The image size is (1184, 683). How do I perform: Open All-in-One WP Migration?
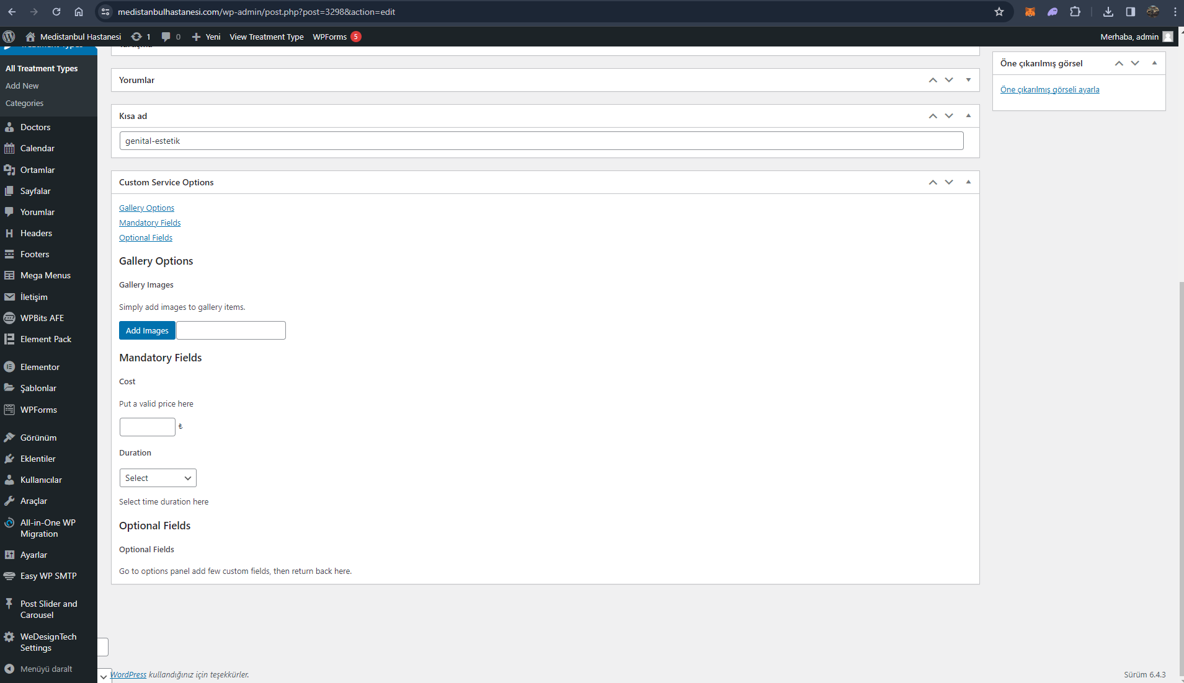coord(48,528)
